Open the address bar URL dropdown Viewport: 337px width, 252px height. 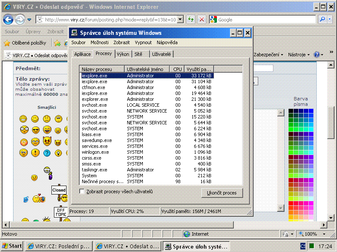pyautogui.click(x=181, y=19)
